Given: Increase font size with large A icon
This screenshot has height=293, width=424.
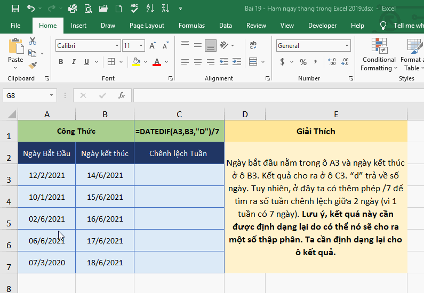Looking at the screenshot, I should pos(153,46).
